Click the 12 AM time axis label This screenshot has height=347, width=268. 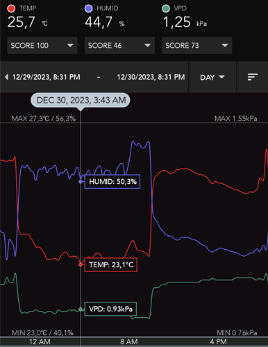click(x=40, y=341)
